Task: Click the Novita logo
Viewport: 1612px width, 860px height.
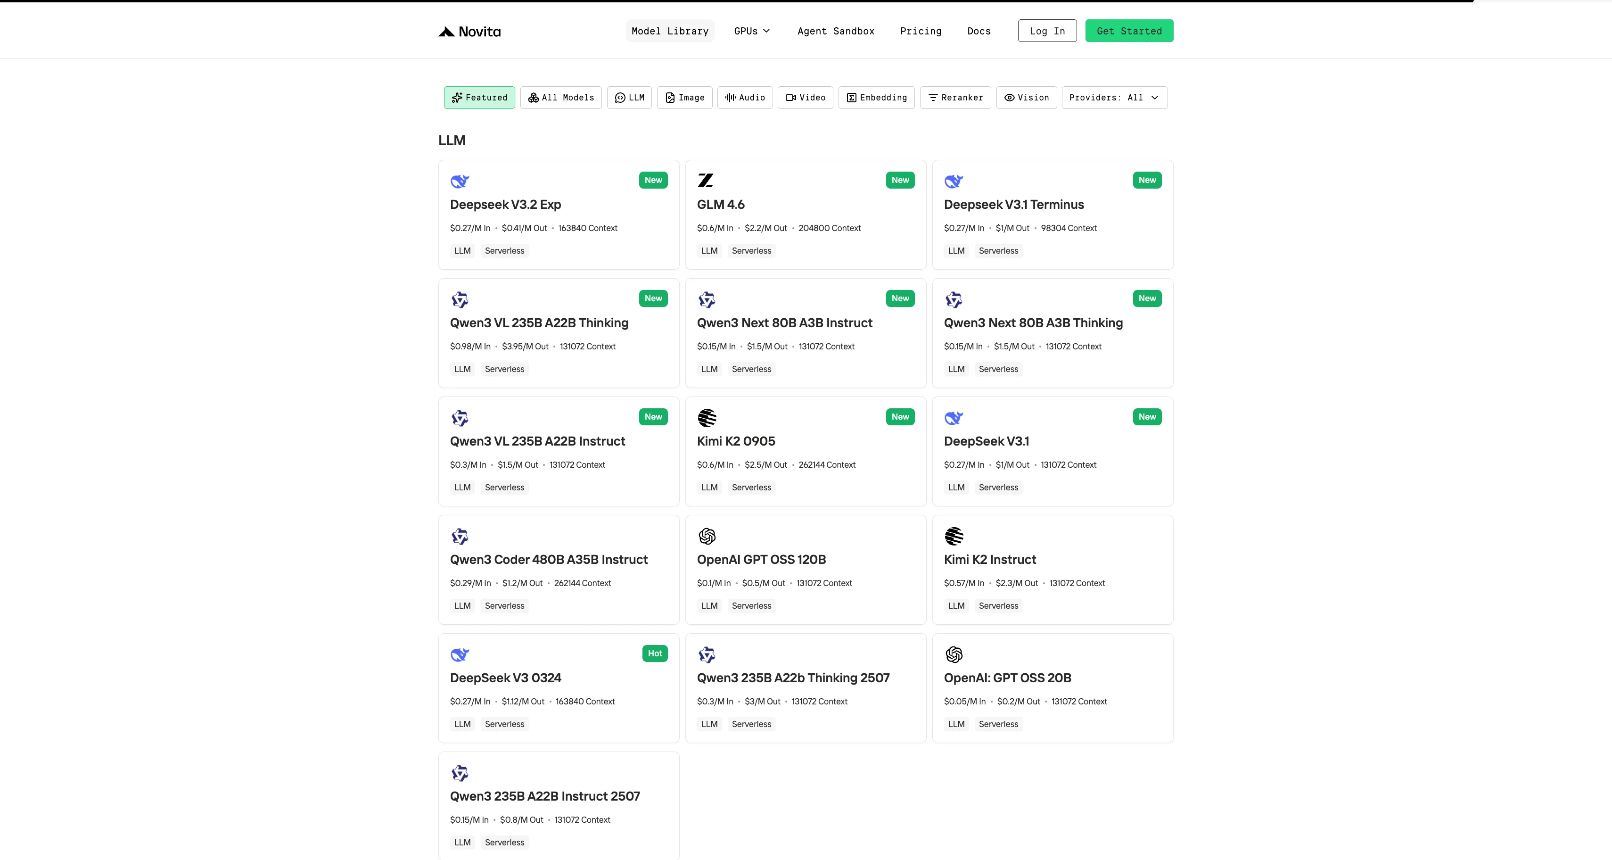Action: coord(469,31)
